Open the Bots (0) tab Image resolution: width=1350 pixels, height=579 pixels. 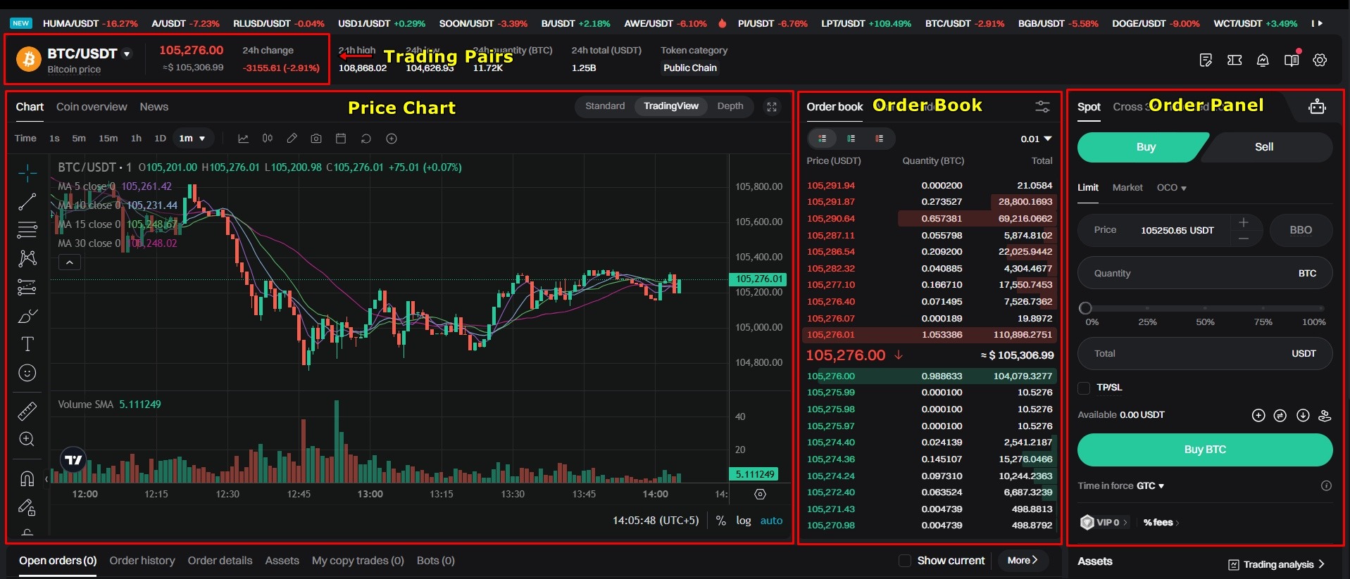click(435, 561)
